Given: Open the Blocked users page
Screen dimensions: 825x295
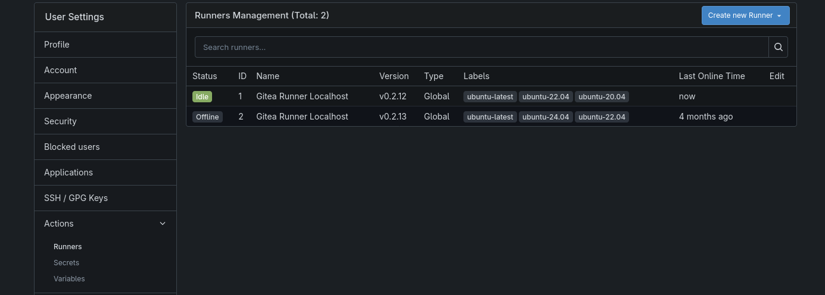Looking at the screenshot, I should tap(105, 147).
